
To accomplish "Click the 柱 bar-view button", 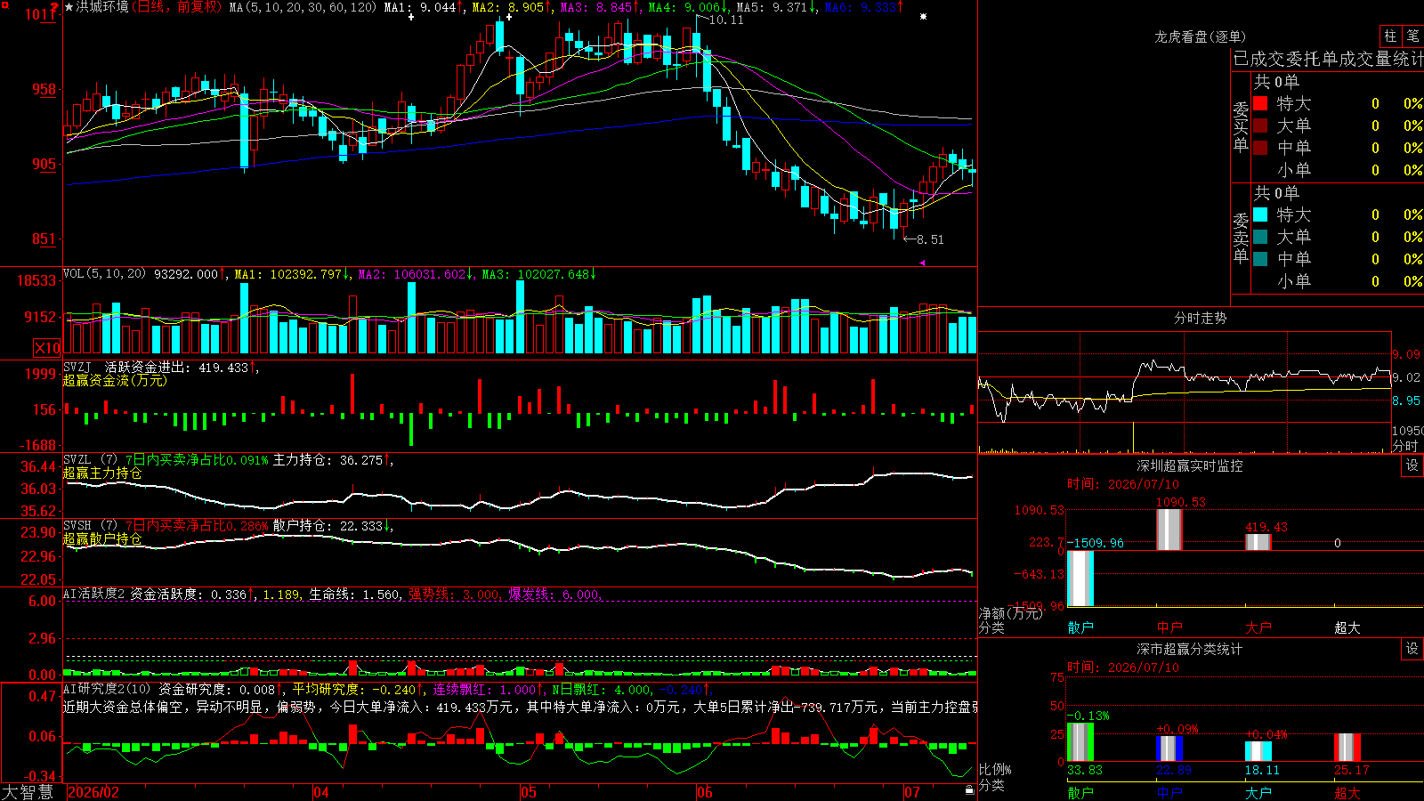I will pyautogui.click(x=1390, y=36).
